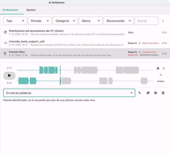
Task: Play the Carmen Ruiz recording
Action: pos(10,76)
